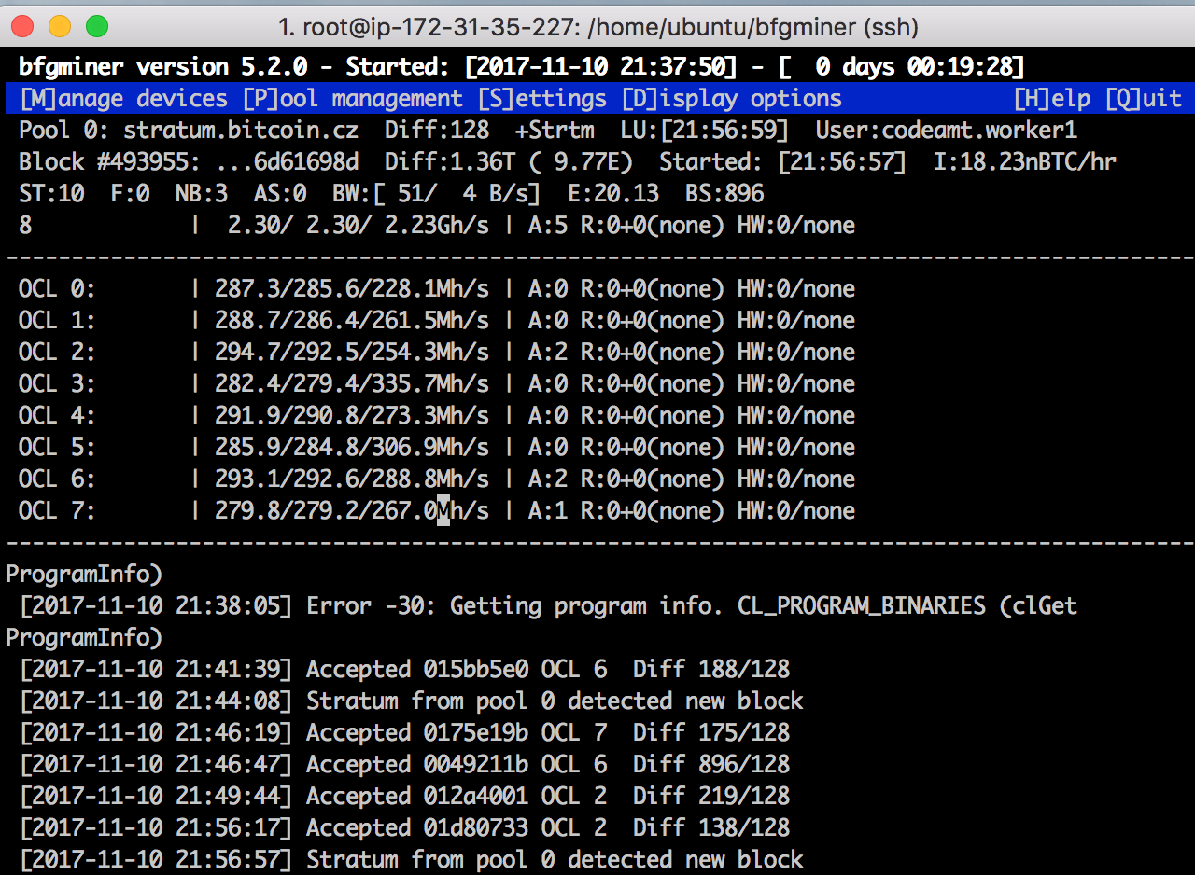This screenshot has width=1195, height=875.
Task: Click the yellow minimize window button
Action: [59, 26]
